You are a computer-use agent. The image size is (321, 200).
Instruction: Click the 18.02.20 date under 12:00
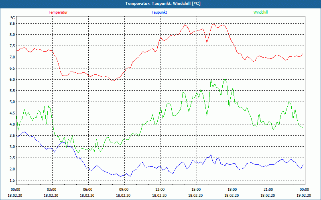coord(159,195)
